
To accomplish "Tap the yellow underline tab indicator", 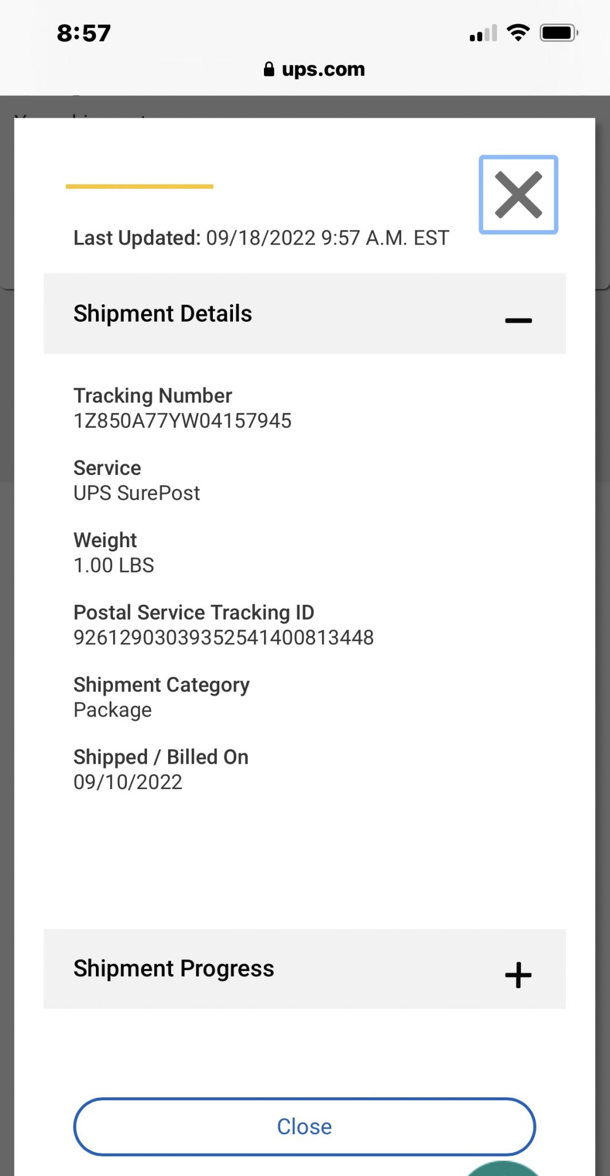I will pos(139,187).
